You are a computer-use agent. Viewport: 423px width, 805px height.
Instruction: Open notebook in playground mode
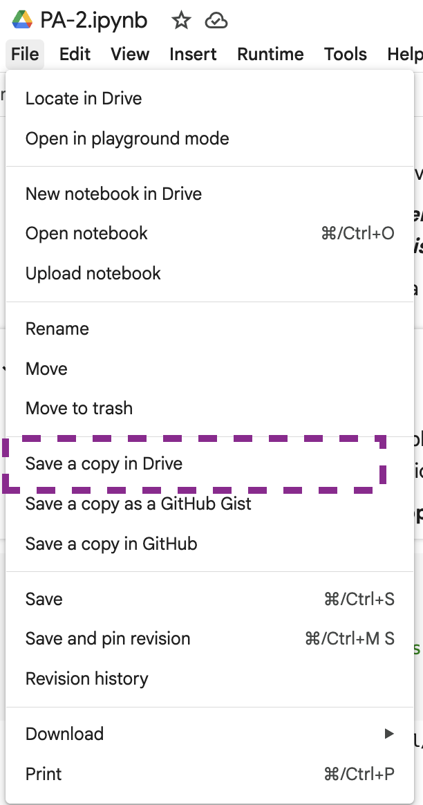126,138
